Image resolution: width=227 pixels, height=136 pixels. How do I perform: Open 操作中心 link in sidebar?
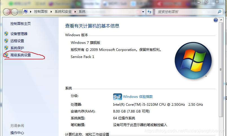click(17, 133)
